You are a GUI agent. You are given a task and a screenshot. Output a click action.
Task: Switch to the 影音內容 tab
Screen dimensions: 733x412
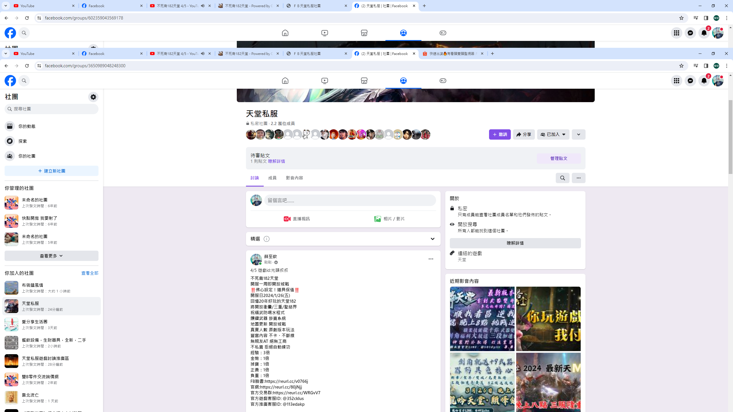(x=294, y=178)
